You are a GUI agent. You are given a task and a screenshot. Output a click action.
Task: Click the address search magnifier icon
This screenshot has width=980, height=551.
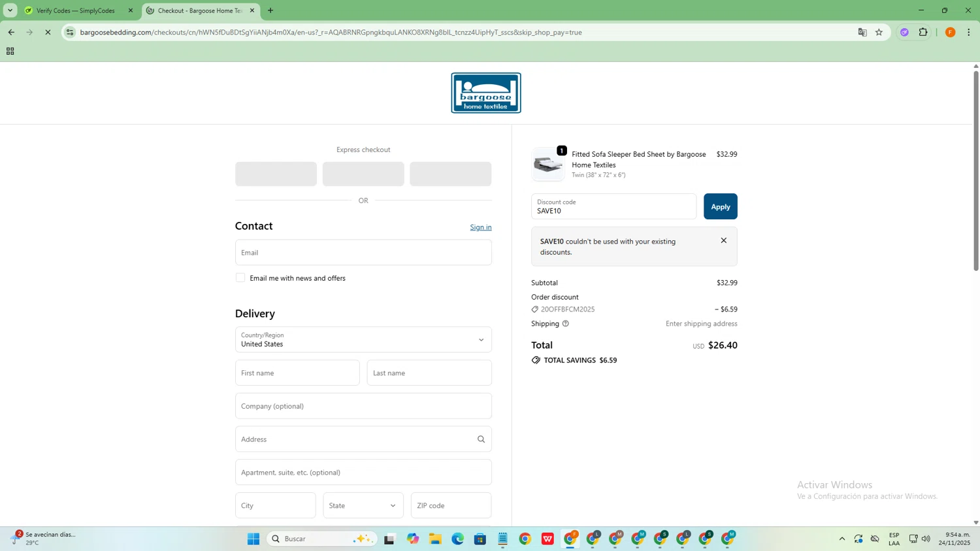pos(481,439)
